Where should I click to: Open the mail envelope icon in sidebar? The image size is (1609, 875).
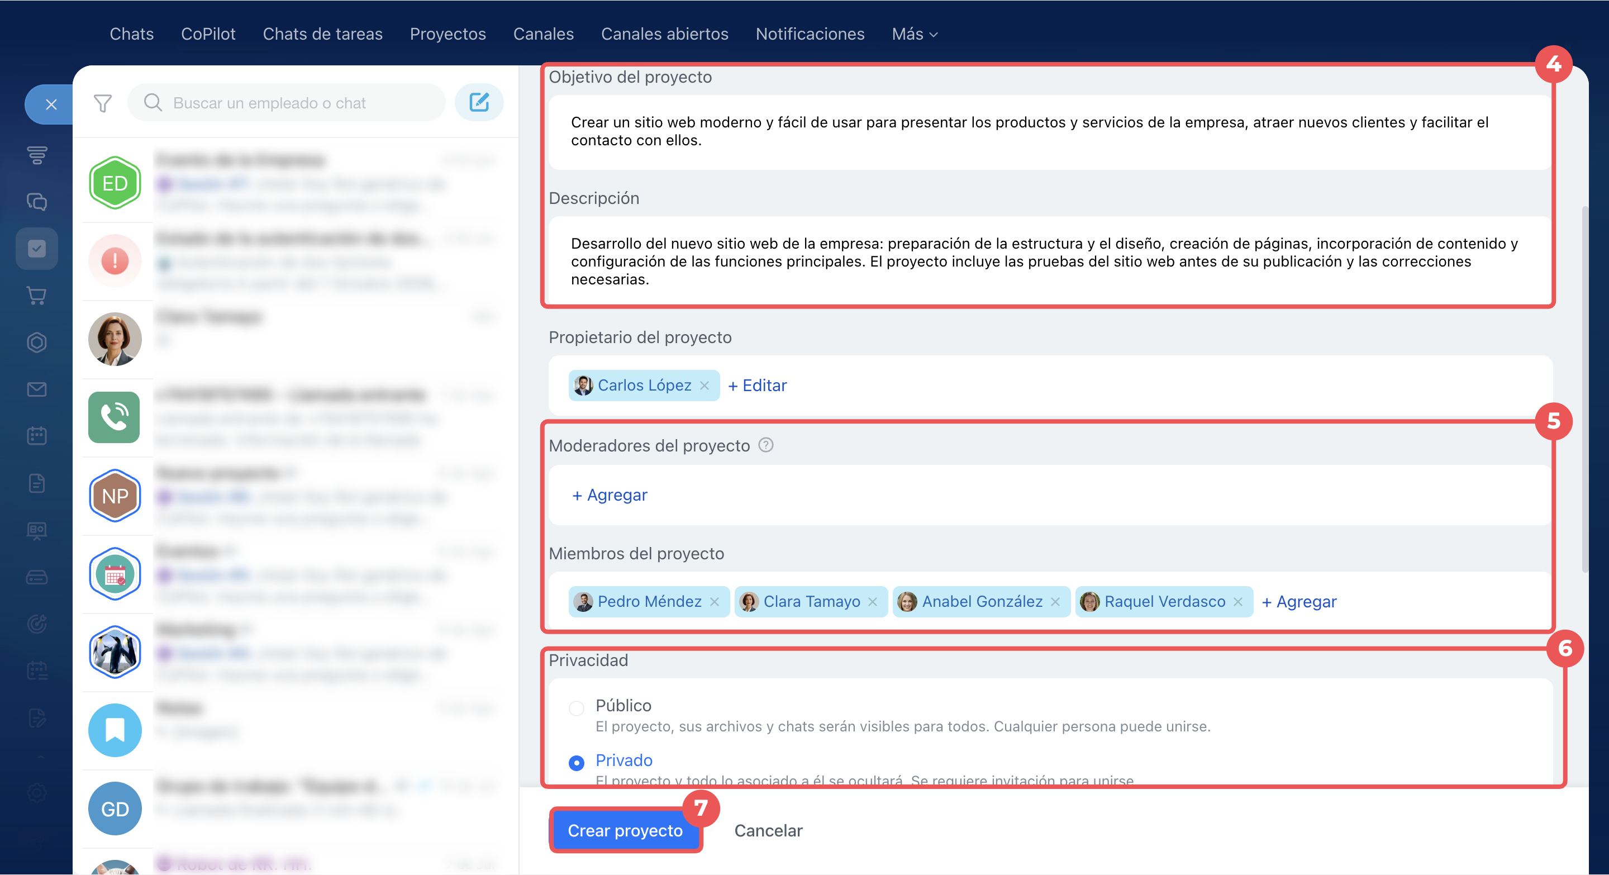point(37,389)
